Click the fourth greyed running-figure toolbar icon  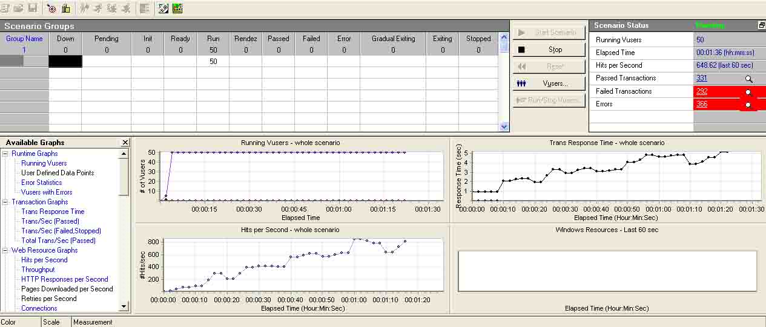pos(126,8)
